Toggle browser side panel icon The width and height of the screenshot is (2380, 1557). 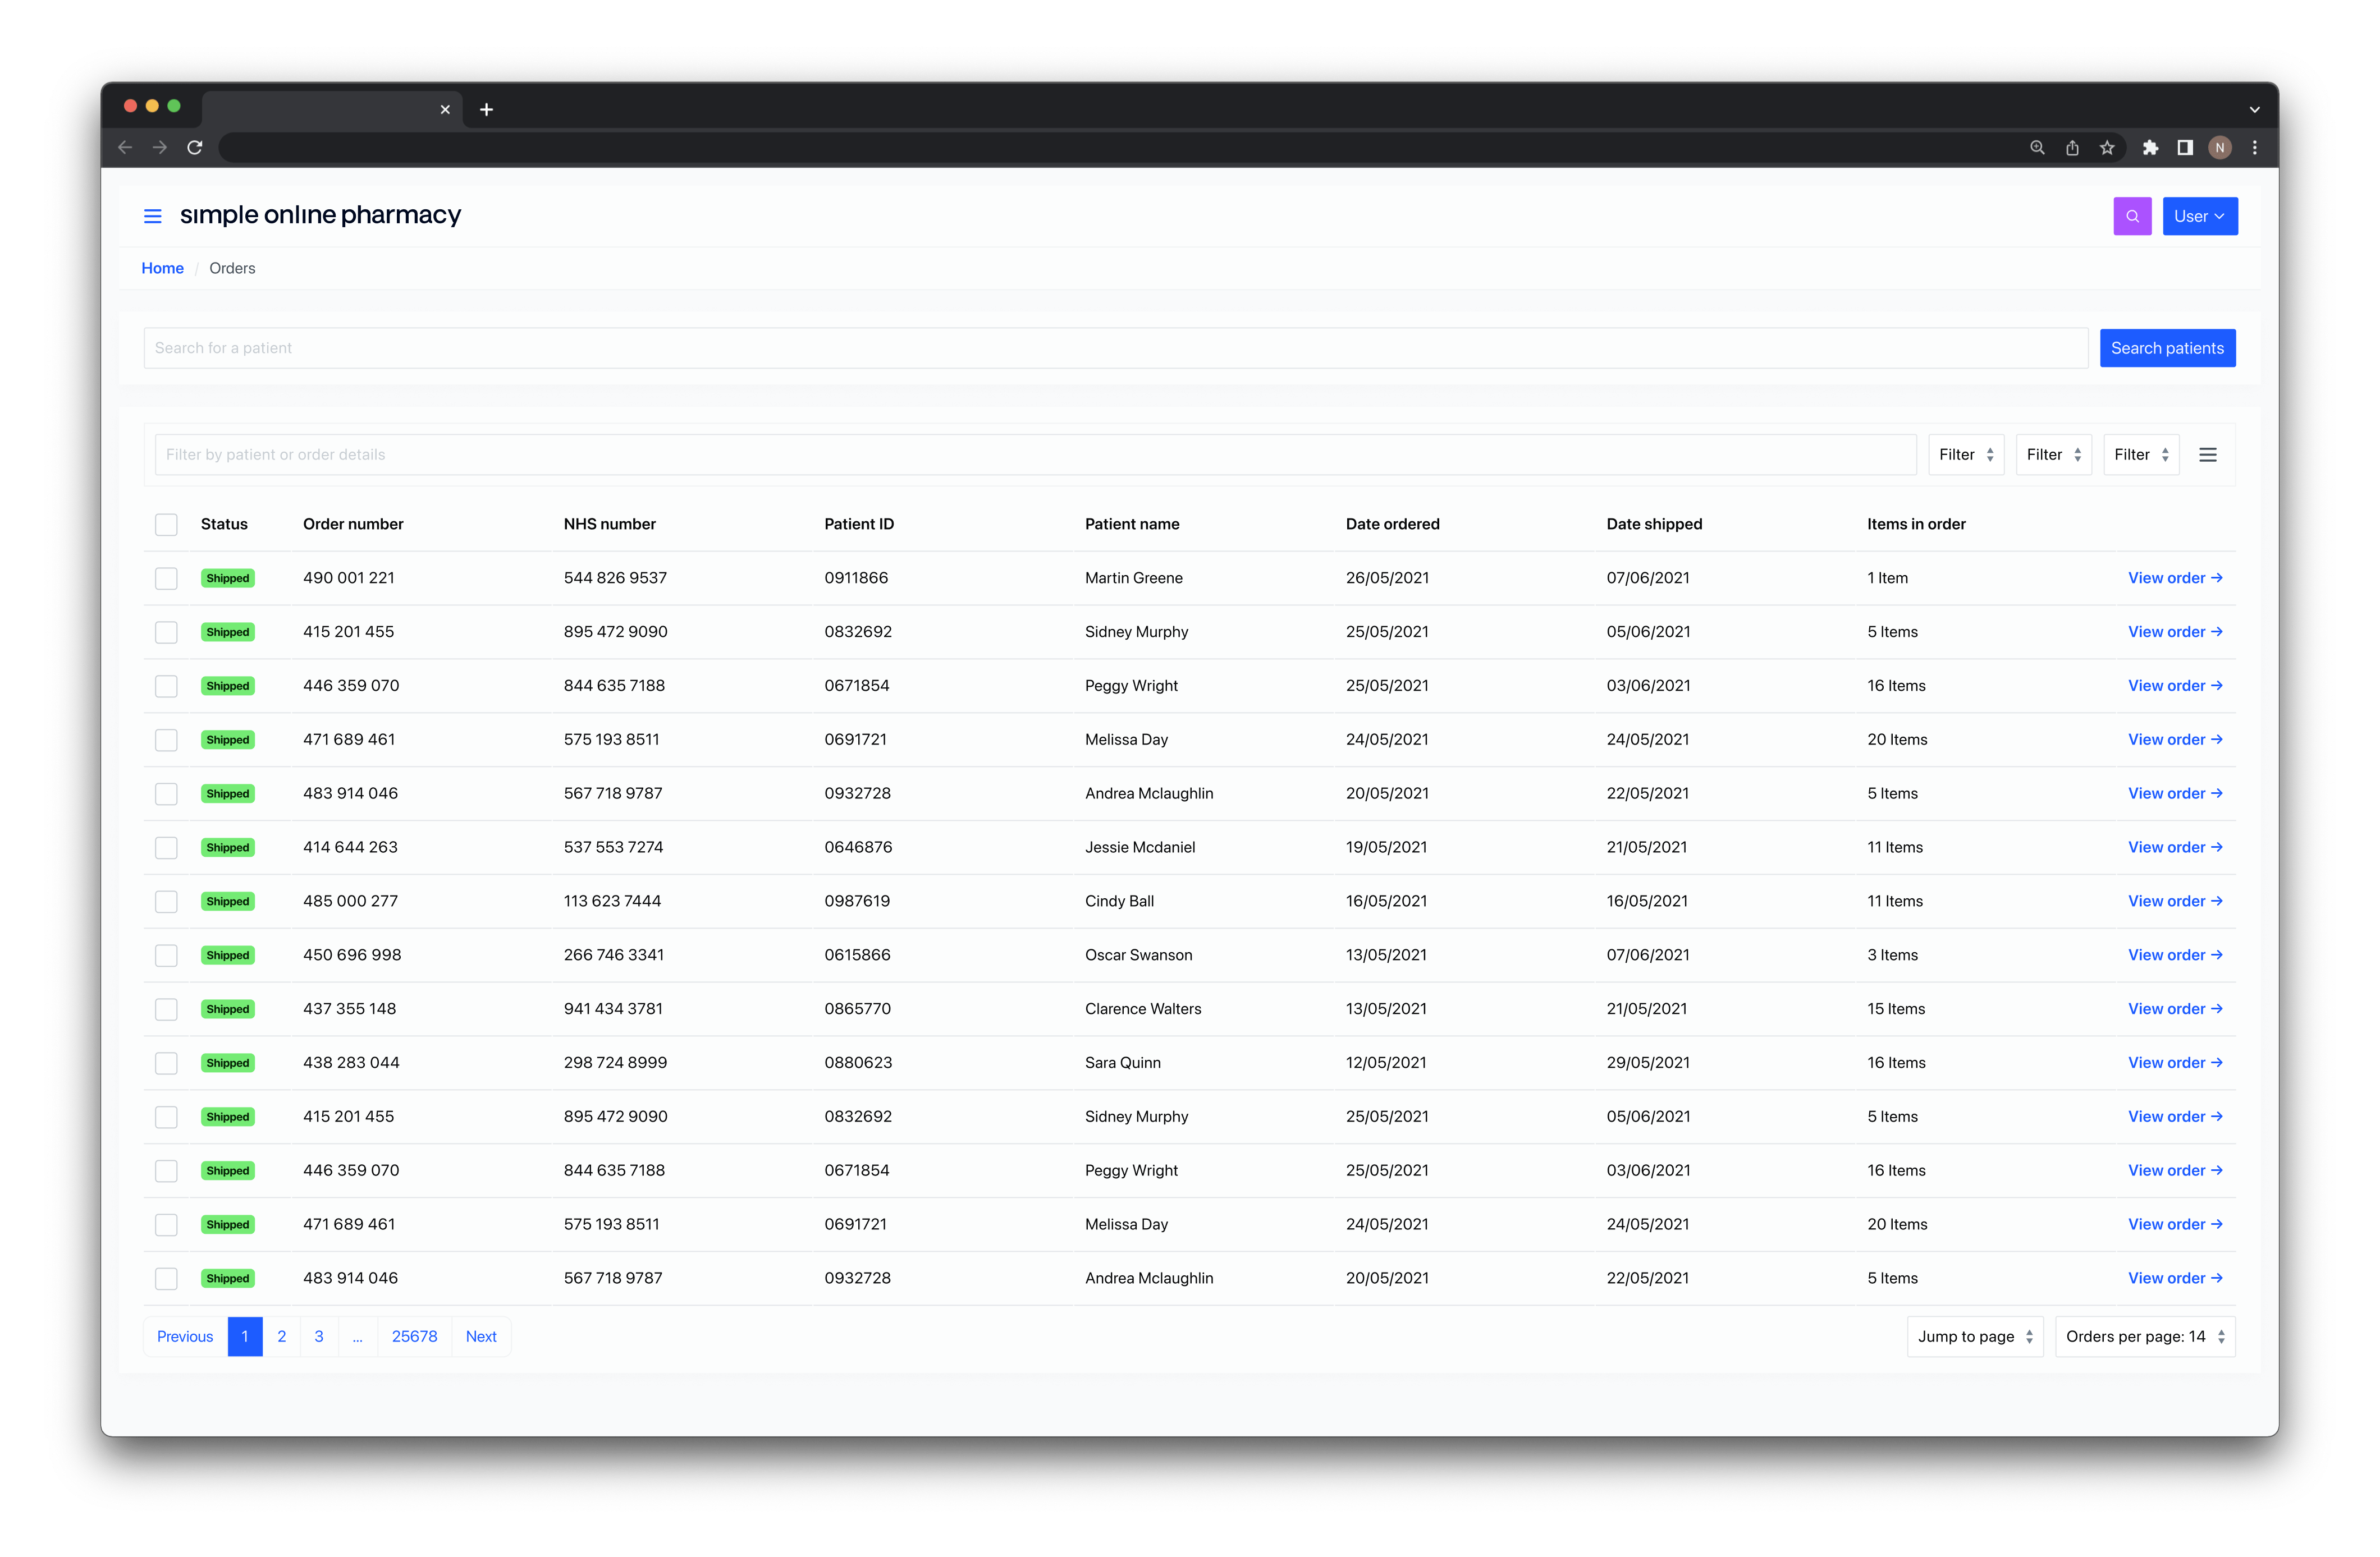(2185, 148)
